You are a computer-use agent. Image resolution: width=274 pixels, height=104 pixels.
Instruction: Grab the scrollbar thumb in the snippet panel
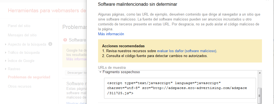260,96
